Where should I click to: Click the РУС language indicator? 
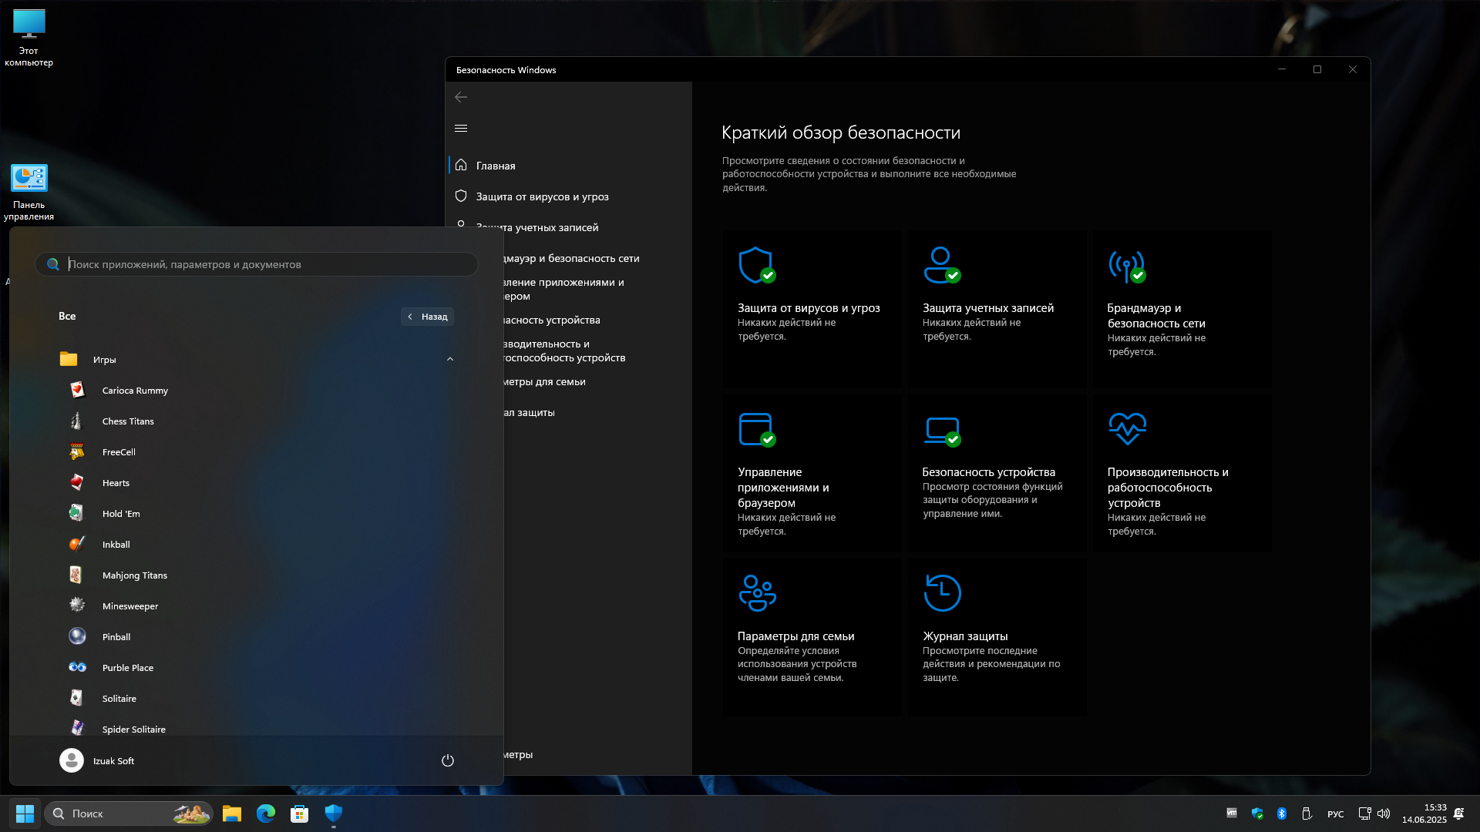tap(1336, 814)
